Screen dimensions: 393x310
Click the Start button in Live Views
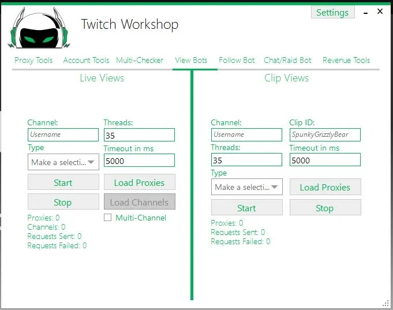63,182
